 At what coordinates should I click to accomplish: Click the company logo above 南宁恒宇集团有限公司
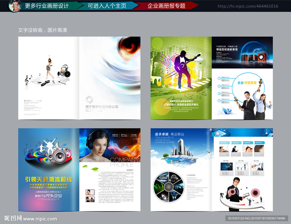pyautogui.click(x=89, y=100)
